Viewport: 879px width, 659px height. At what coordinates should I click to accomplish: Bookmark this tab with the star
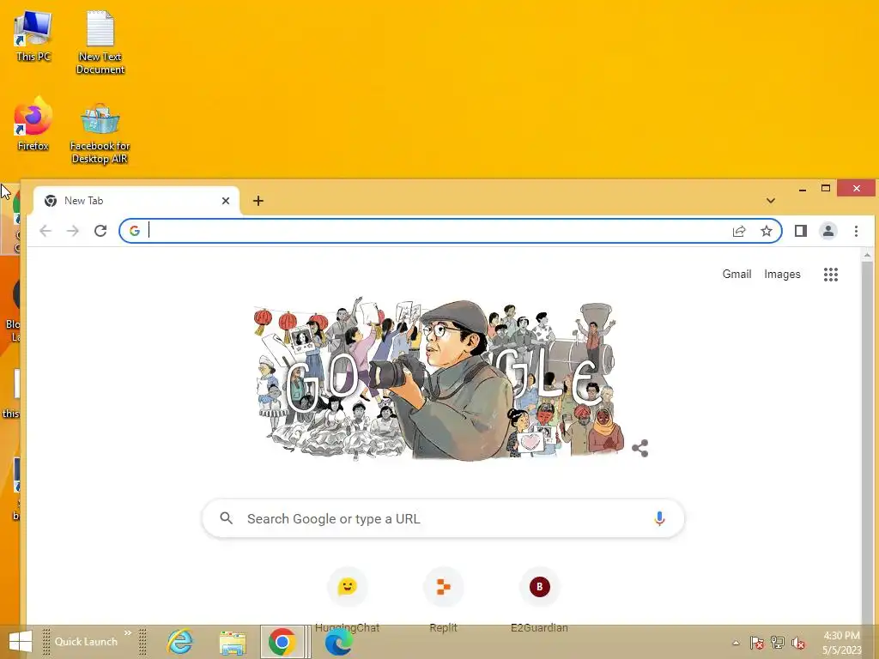coord(767,231)
